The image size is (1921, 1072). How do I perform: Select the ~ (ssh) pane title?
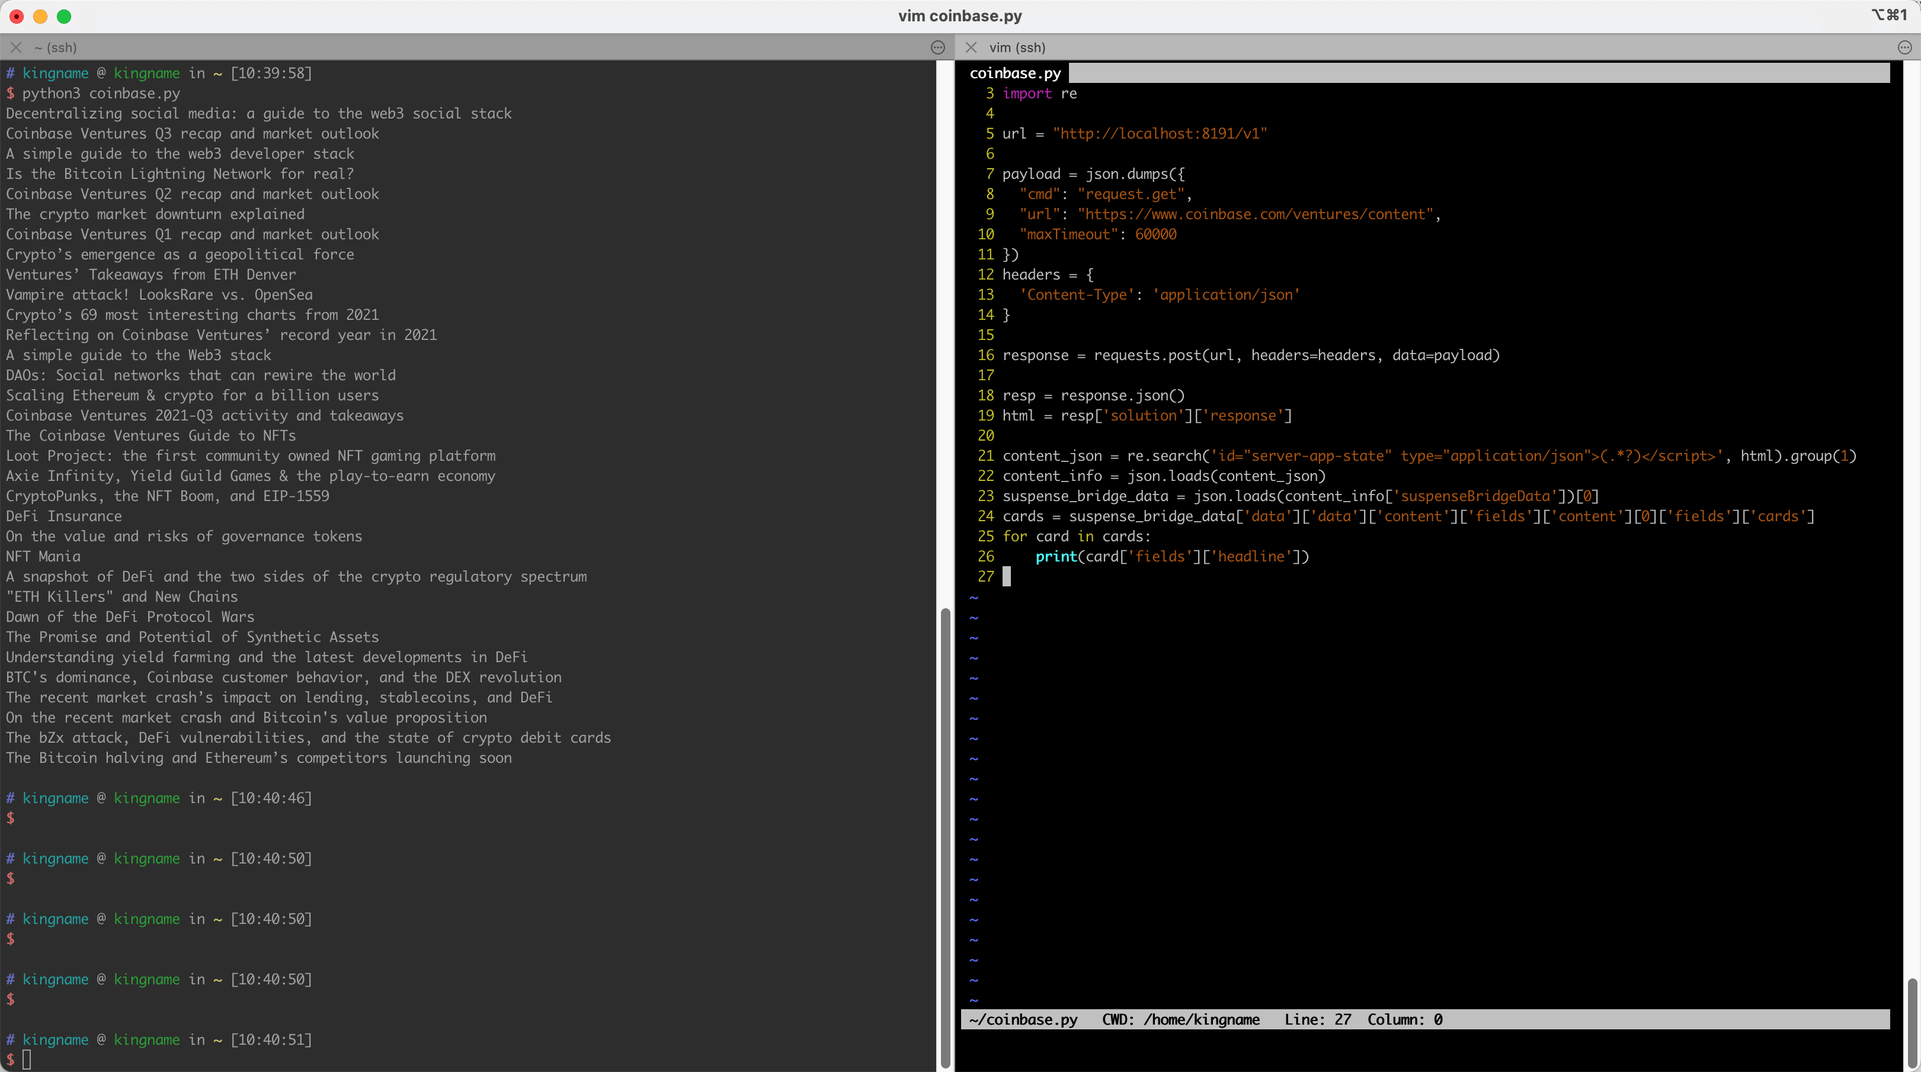[x=56, y=47]
